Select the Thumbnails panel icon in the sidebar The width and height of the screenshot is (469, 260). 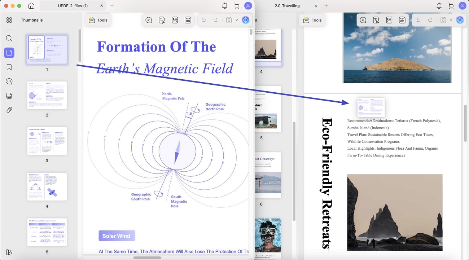pos(9,53)
